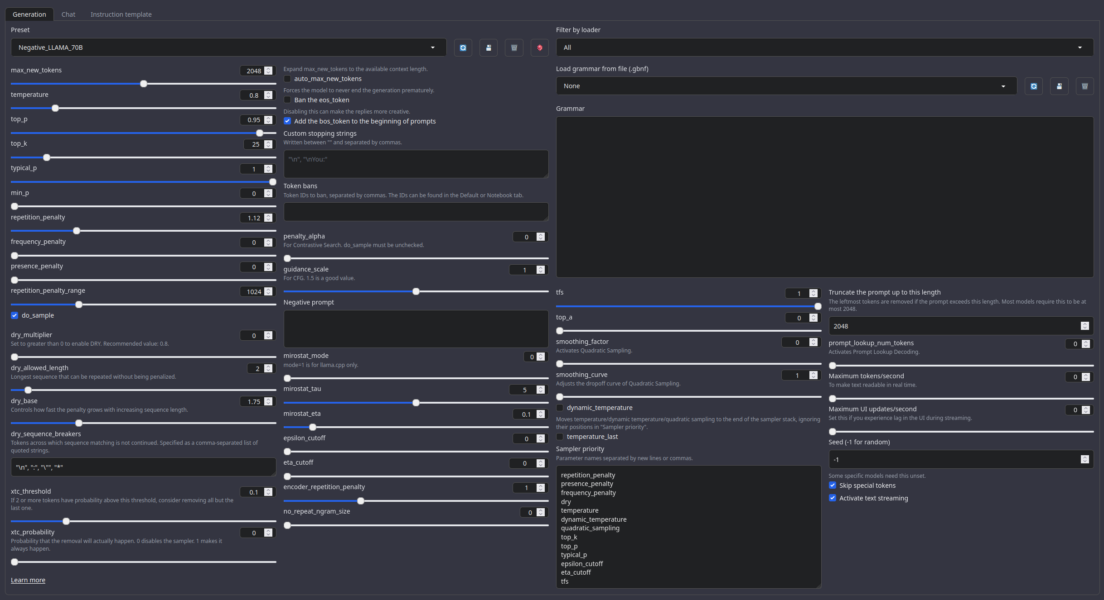The height and width of the screenshot is (600, 1104).
Task: Refresh the grammar file list
Action: click(1034, 86)
